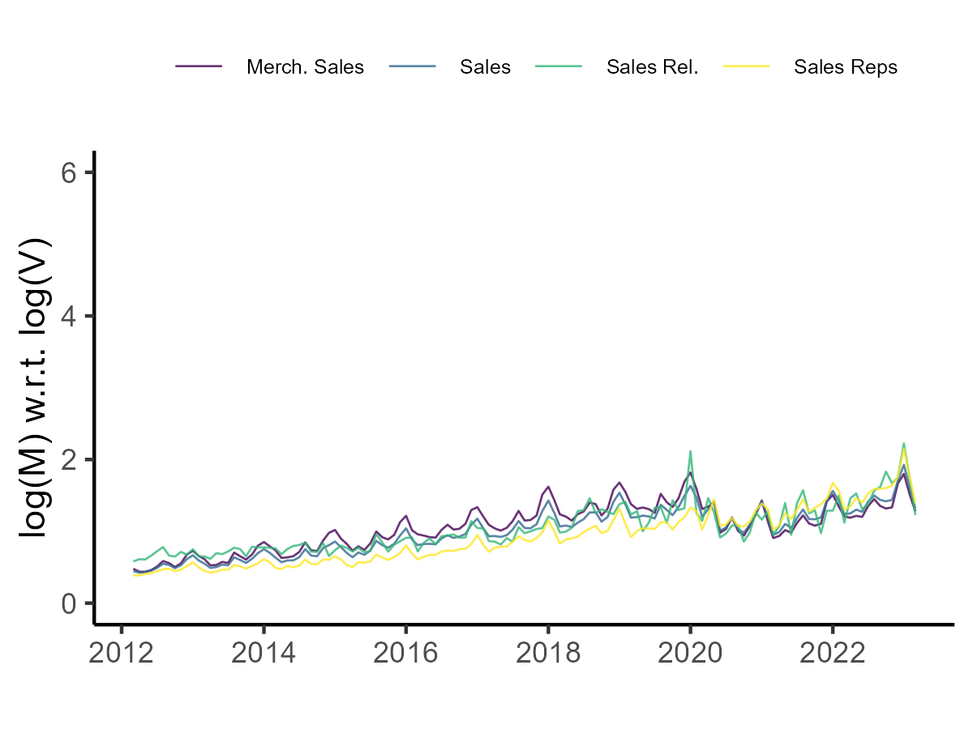Click the y-axis tick label 4
973x729 pixels.
pos(68,316)
